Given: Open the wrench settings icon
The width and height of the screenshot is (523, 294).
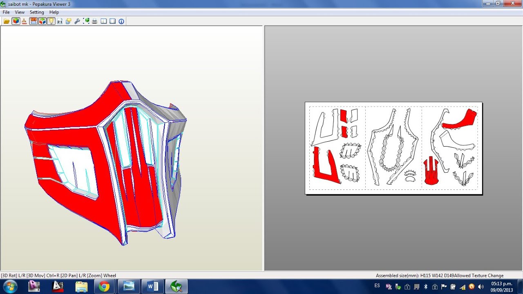Looking at the screenshot, I should click(x=77, y=21).
